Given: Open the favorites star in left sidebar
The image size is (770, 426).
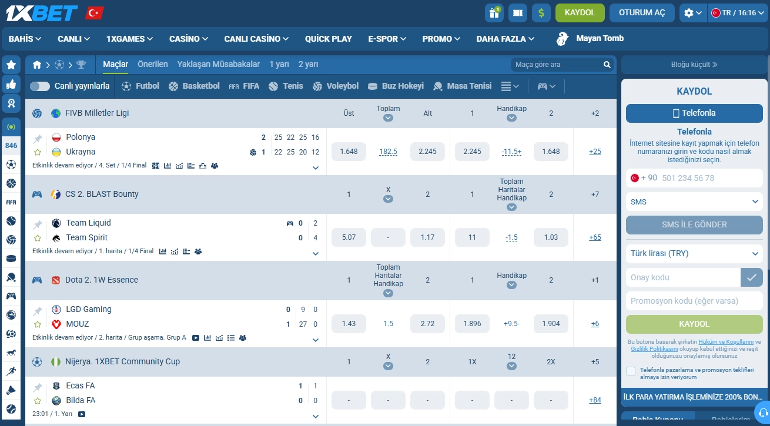Looking at the screenshot, I should [x=11, y=65].
